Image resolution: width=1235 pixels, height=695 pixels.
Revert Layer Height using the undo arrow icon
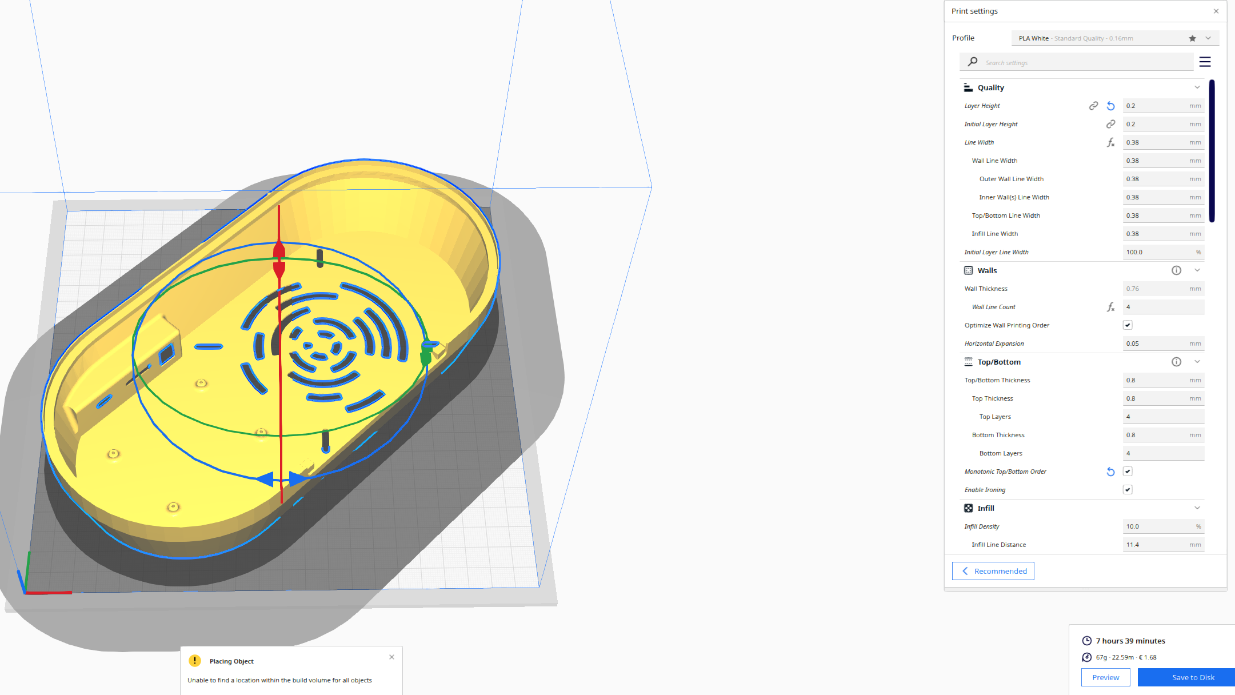coord(1110,106)
